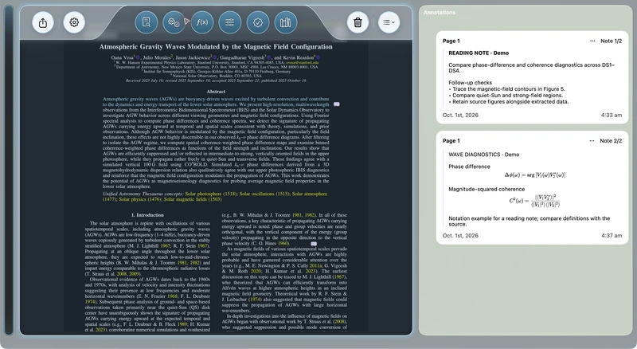637x349 pixels.
Task: Click the Solar photosphere (1518) concept link
Action: (211, 194)
